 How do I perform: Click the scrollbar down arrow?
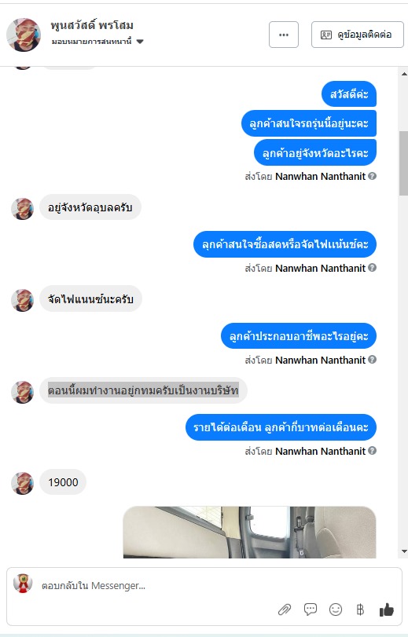click(x=404, y=551)
